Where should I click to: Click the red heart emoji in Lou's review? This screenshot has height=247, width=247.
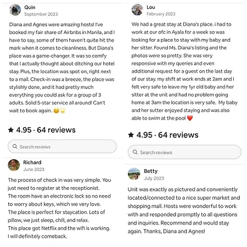pyautogui.click(x=190, y=118)
